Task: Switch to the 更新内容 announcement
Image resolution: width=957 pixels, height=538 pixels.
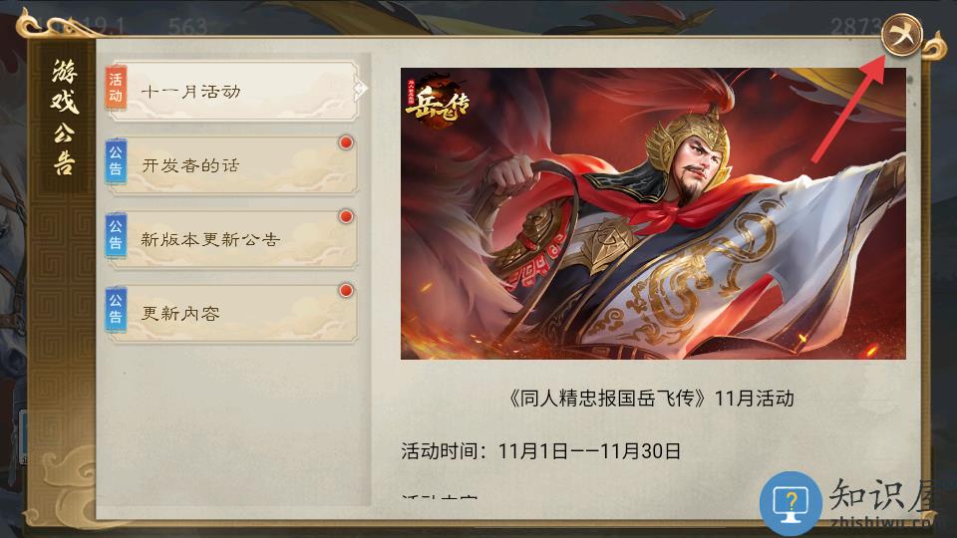Action: point(232,313)
